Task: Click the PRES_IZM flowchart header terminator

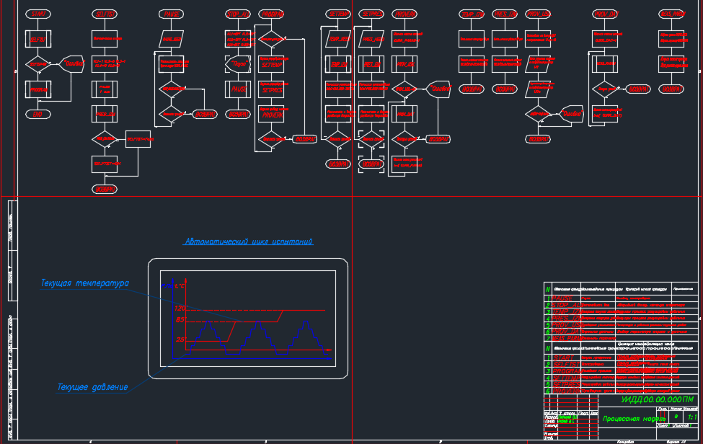Action: (x=505, y=14)
